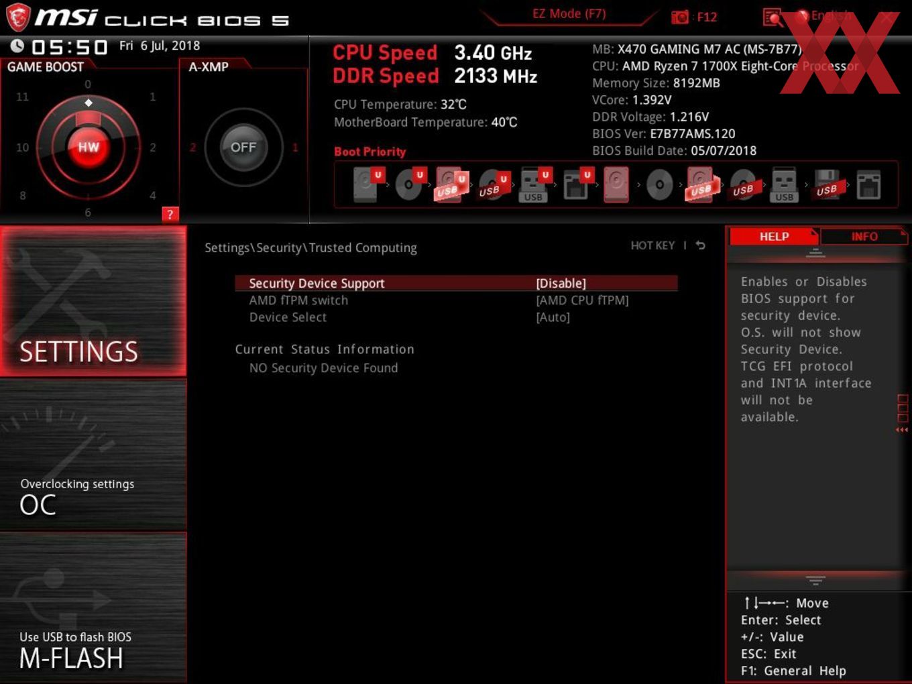The image size is (912, 684).
Task: Click the MSI dragon shield logo
Action: [17, 17]
